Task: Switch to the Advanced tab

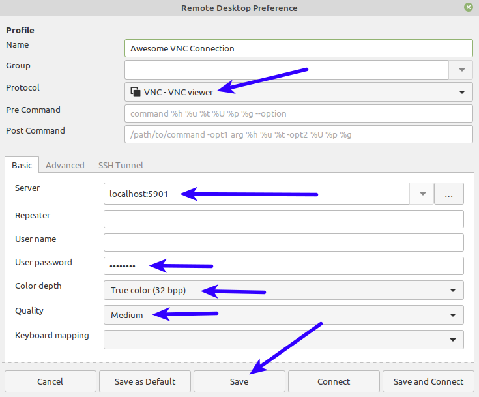Action: click(65, 166)
